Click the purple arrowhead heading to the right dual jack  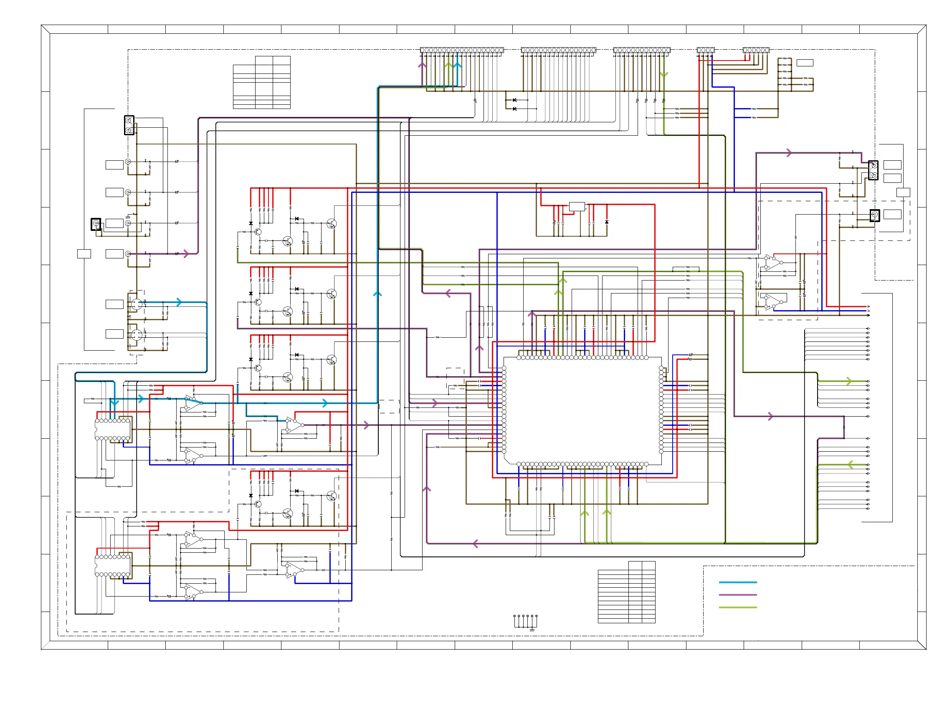789,153
